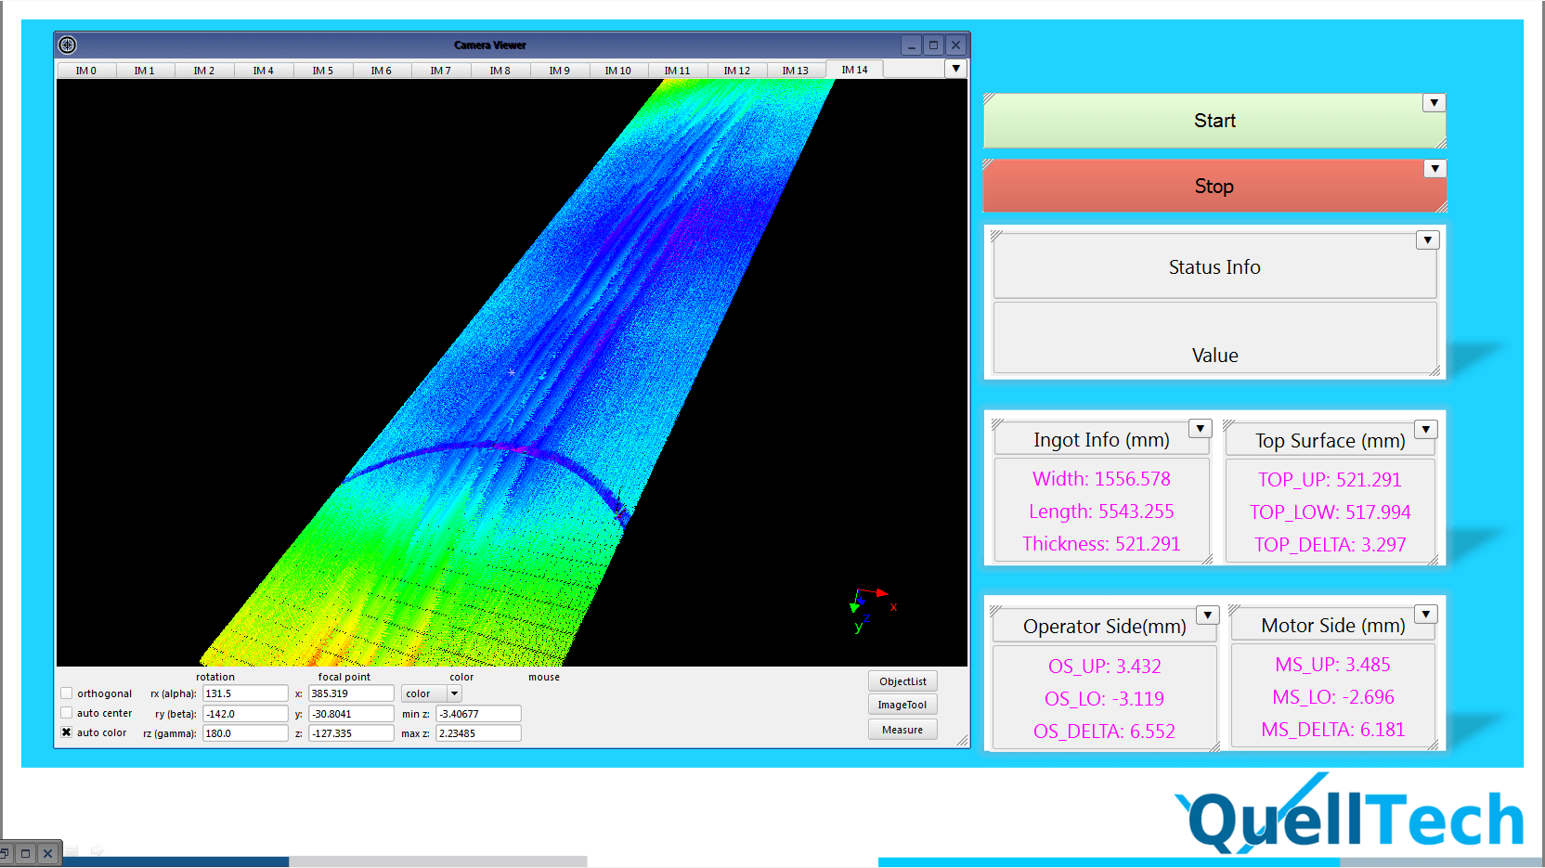Enable the orthogonal checkbox
The width and height of the screenshot is (1545, 868).
pos(67,693)
